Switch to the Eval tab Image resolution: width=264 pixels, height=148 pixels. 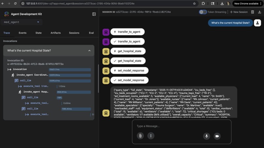(x=91, y=33)
